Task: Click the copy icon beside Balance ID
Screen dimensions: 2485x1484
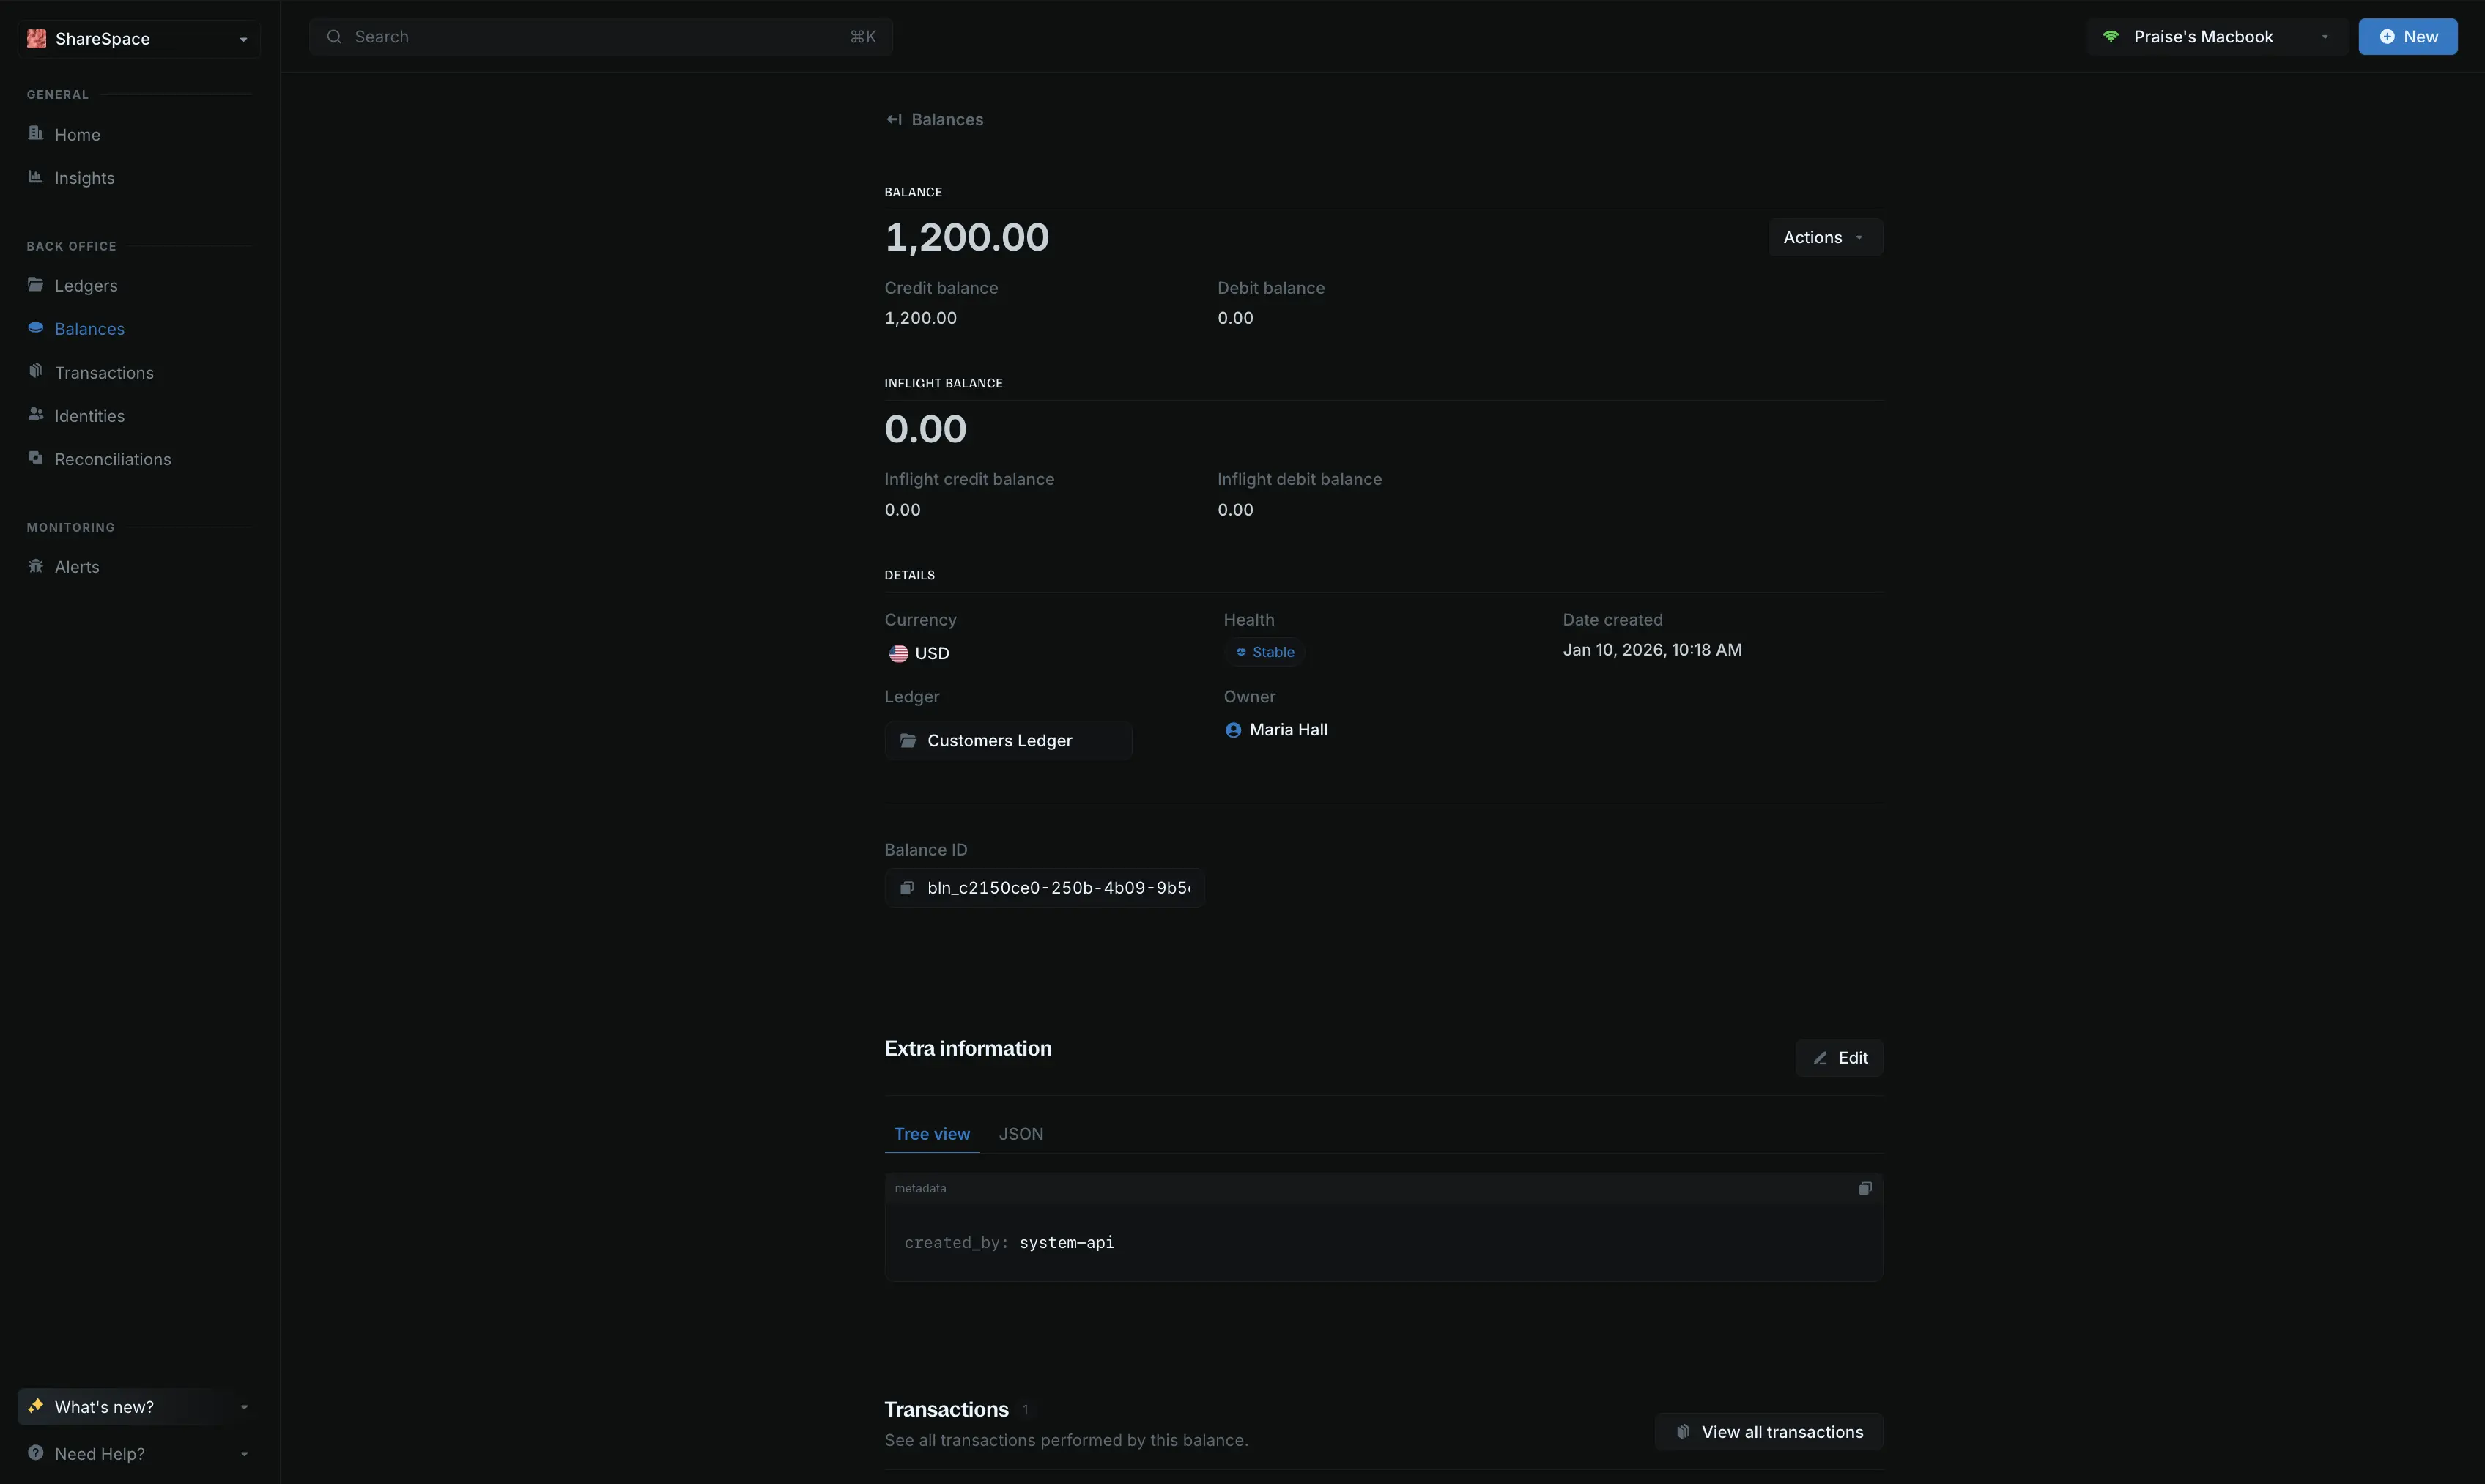Action: tap(906, 888)
